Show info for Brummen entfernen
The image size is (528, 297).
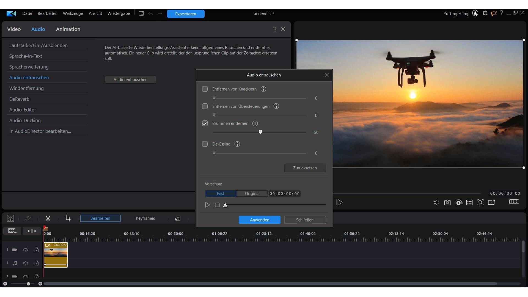(255, 123)
